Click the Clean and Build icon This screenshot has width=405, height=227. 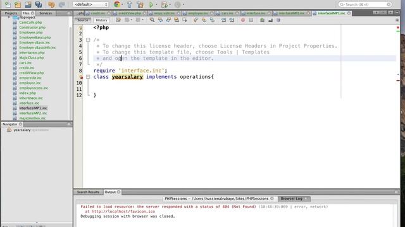[x=140, y=4]
